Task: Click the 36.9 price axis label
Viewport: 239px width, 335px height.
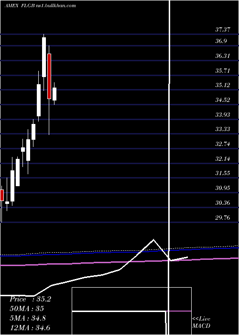Action: coord(221,41)
